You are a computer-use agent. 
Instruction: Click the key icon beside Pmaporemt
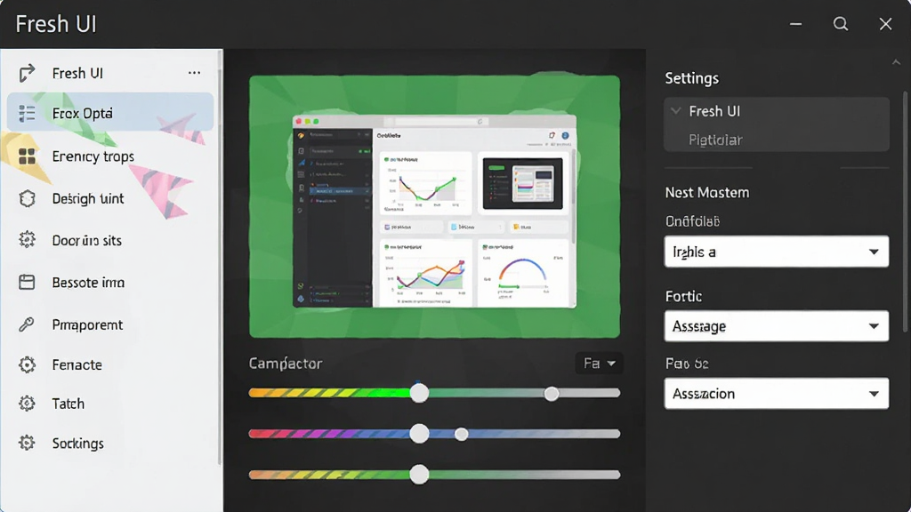point(27,324)
